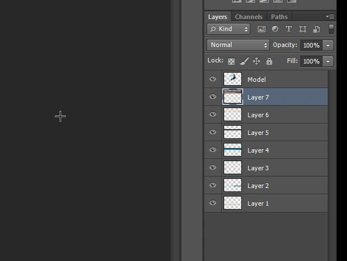Open the Normal blend mode dropdown
347x261 pixels.
238,45
